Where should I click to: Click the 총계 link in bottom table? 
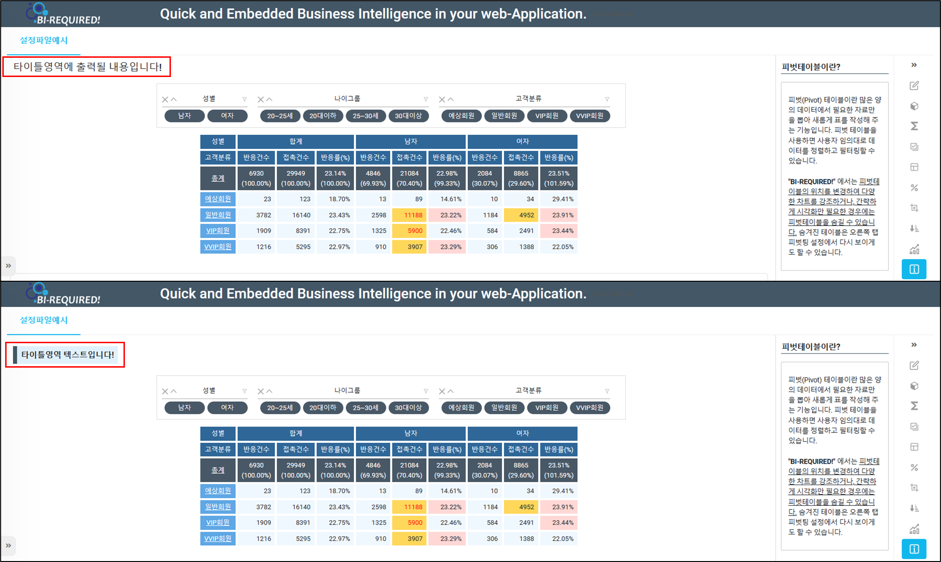[218, 470]
